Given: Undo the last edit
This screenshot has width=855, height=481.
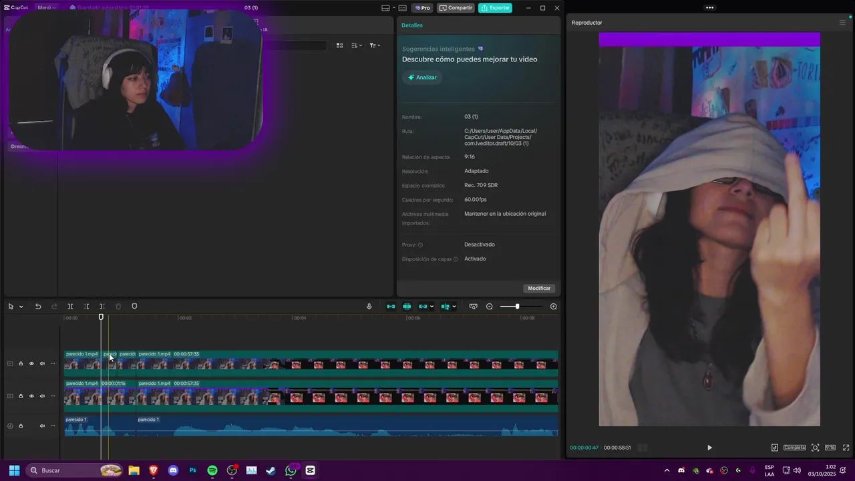Looking at the screenshot, I should 38,307.
